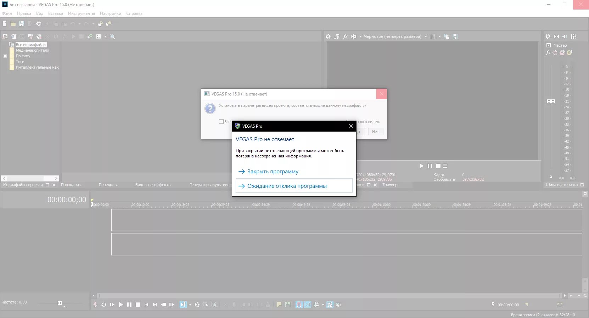This screenshot has height=318, width=589.
Task: Click the Open project folder icon
Action: (13, 24)
